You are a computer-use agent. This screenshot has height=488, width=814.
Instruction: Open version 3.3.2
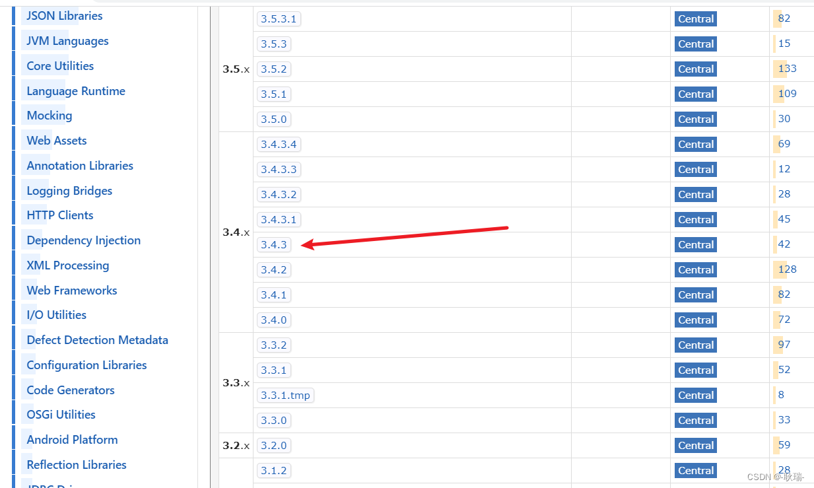pos(273,345)
